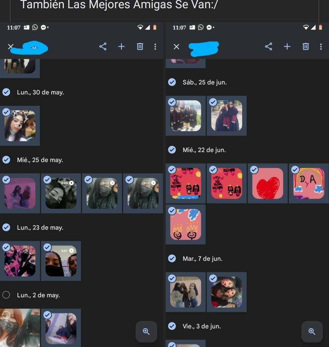Tap WhatsApp status icon in right status bar

point(200,27)
